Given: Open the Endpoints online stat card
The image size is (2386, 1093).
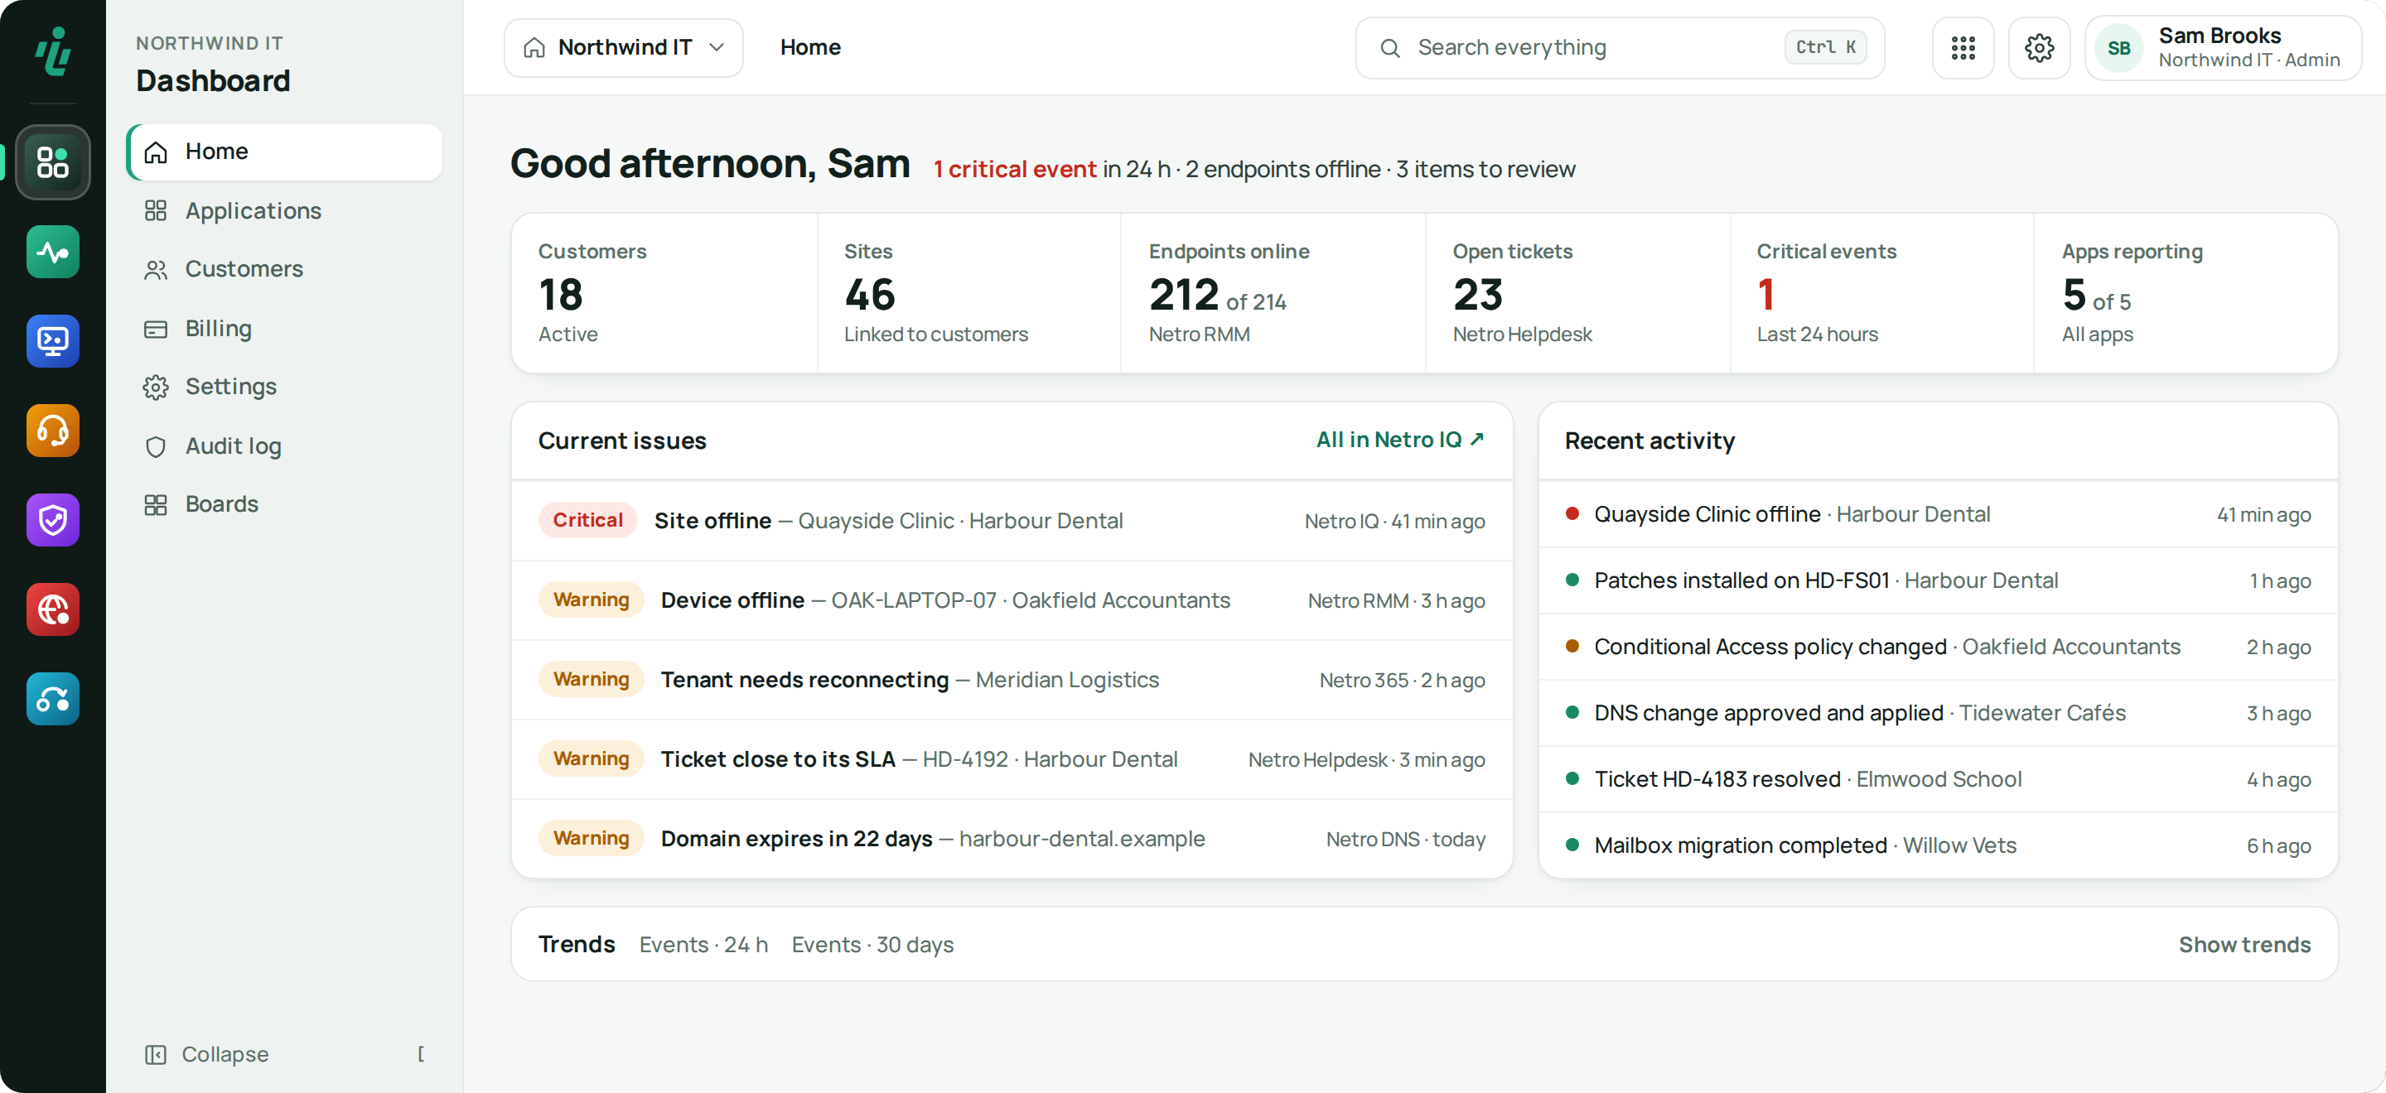Looking at the screenshot, I should pyautogui.click(x=1273, y=293).
